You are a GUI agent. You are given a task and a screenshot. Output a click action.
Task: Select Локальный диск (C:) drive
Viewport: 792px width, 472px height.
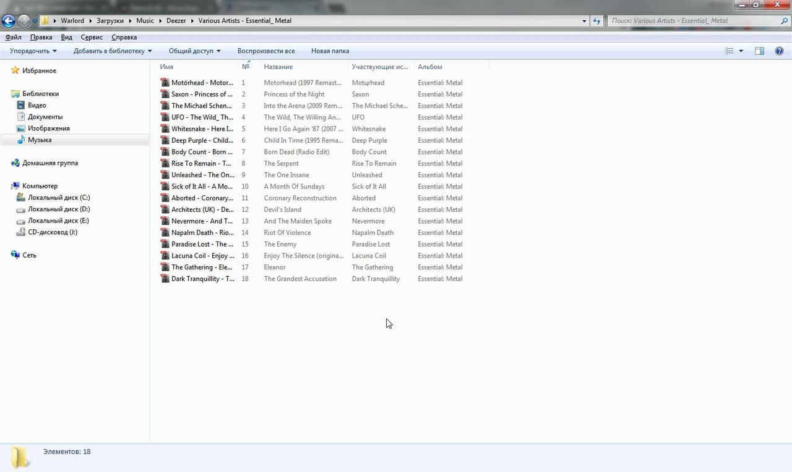[x=53, y=198]
